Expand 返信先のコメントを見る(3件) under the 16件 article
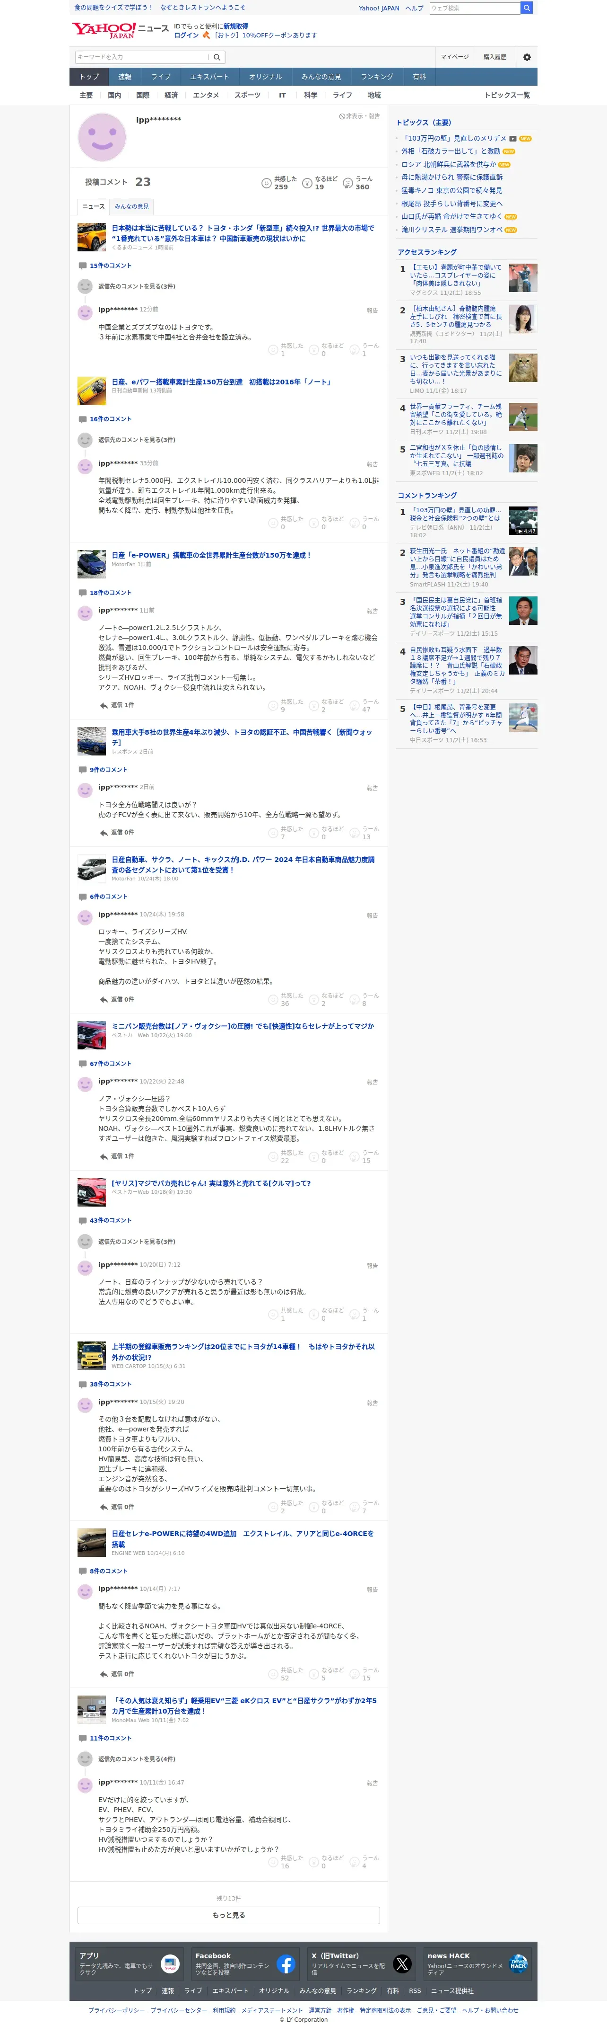 coord(136,440)
